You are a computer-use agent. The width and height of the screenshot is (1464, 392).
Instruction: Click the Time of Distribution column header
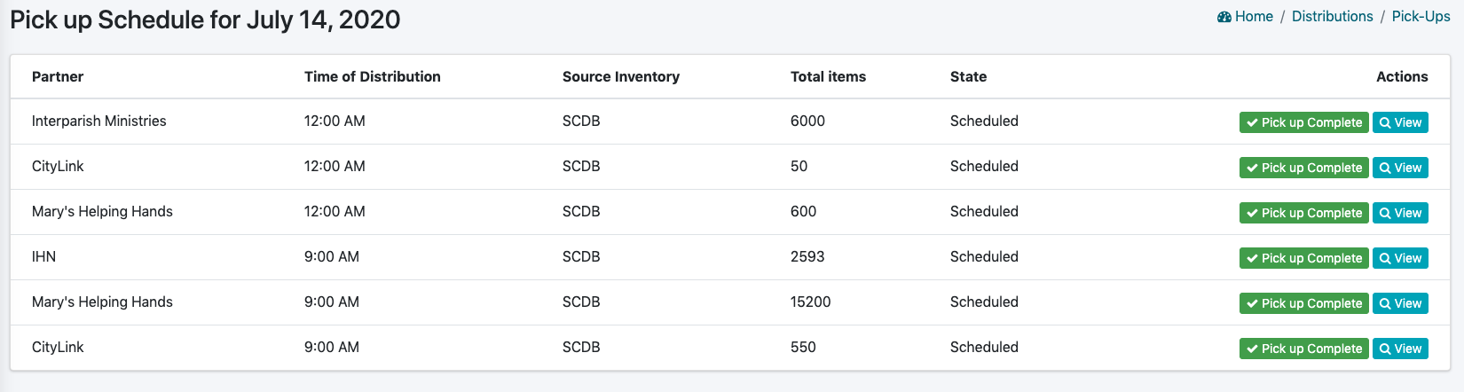pyautogui.click(x=372, y=76)
